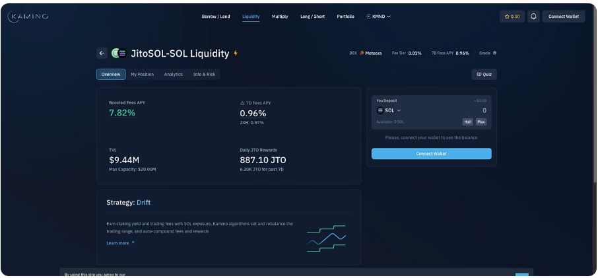Screen dimensions: 598x278
Task: Open the Multiply page
Action: point(280,17)
